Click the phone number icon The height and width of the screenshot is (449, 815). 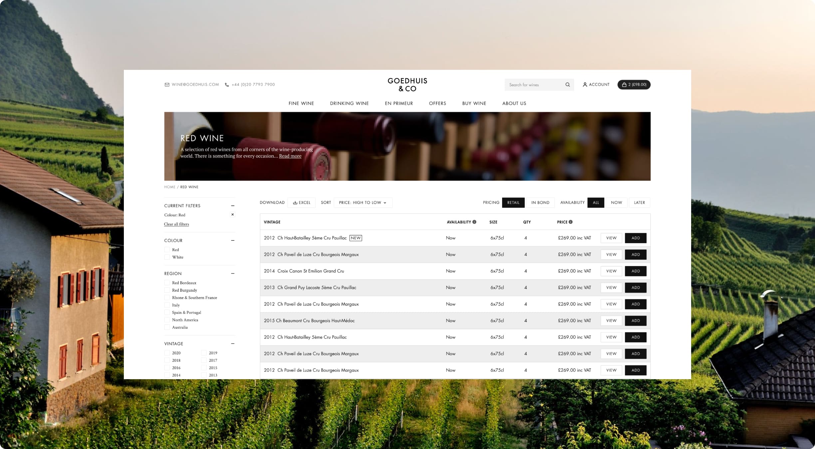pos(227,85)
